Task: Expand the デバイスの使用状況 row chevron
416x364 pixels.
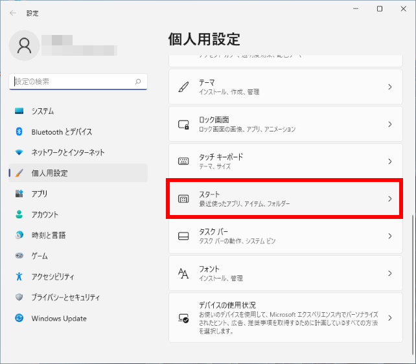Action: click(389, 317)
